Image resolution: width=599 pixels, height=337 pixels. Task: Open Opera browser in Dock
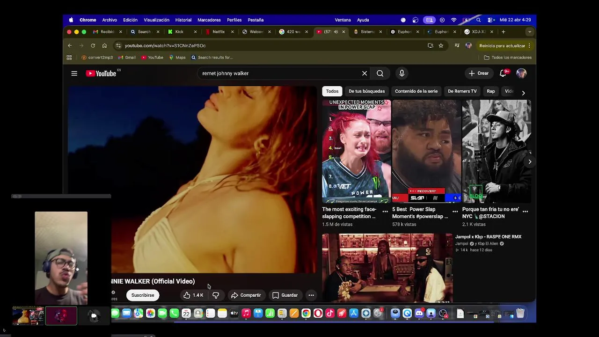[x=318, y=314]
